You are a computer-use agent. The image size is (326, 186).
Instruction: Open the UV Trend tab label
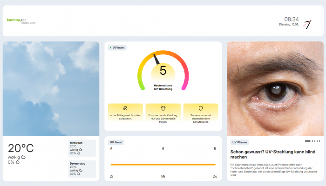pyautogui.click(x=116, y=142)
